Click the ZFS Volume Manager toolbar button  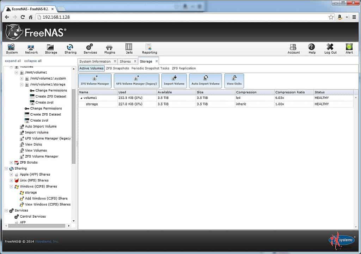[x=95, y=81]
